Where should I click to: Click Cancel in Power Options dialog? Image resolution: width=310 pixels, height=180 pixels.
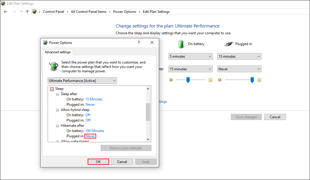pos(122,162)
